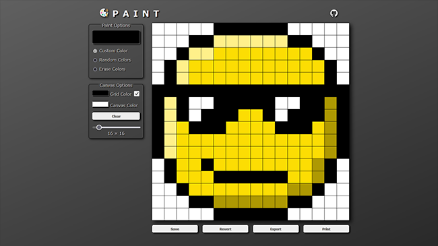Viewport: 438px width, 246px height.
Task: Open the Grid Color swatch
Action: [x=100, y=94]
